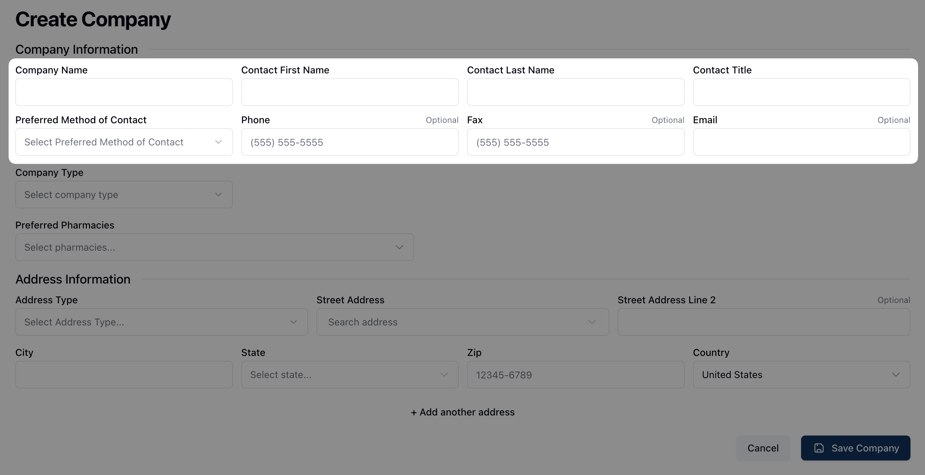Expand the Preferred Pharmacies selector

214,248
